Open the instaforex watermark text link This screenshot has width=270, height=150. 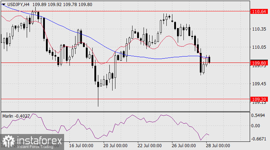point(38,140)
